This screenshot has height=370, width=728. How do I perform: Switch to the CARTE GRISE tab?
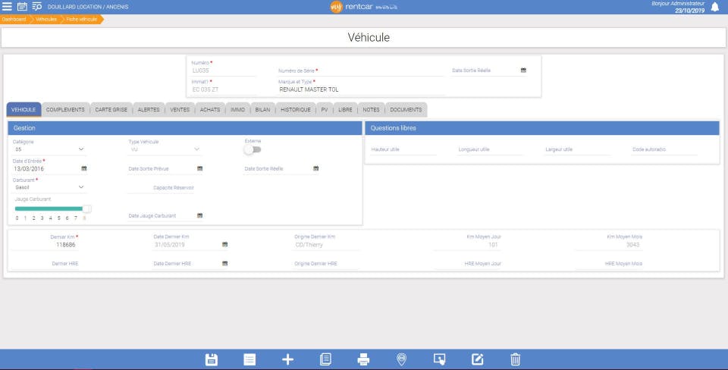coord(111,110)
